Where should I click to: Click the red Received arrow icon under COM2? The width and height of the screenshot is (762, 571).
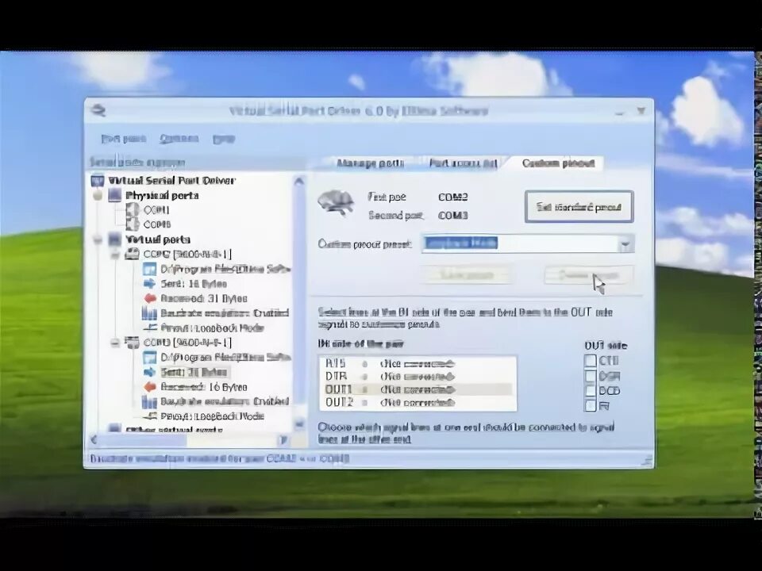pos(150,298)
